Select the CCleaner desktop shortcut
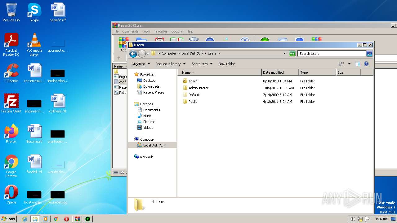Viewport: 397px width, 223px height. (x=11, y=73)
